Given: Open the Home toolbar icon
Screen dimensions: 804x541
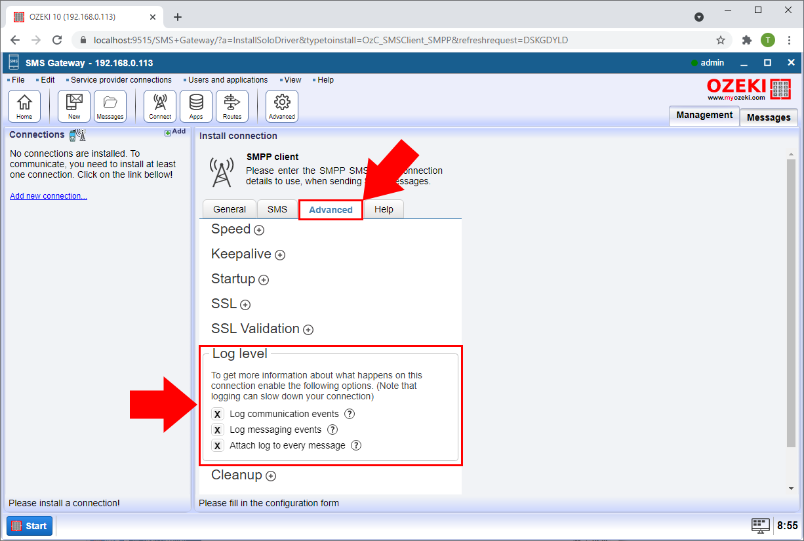Looking at the screenshot, I should (24, 106).
